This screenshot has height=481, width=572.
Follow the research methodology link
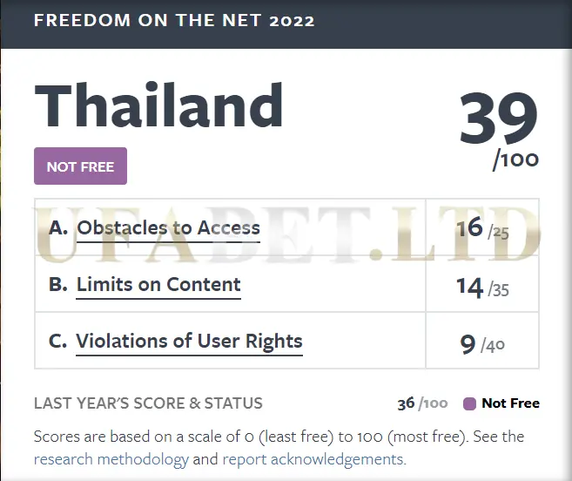[x=111, y=460]
